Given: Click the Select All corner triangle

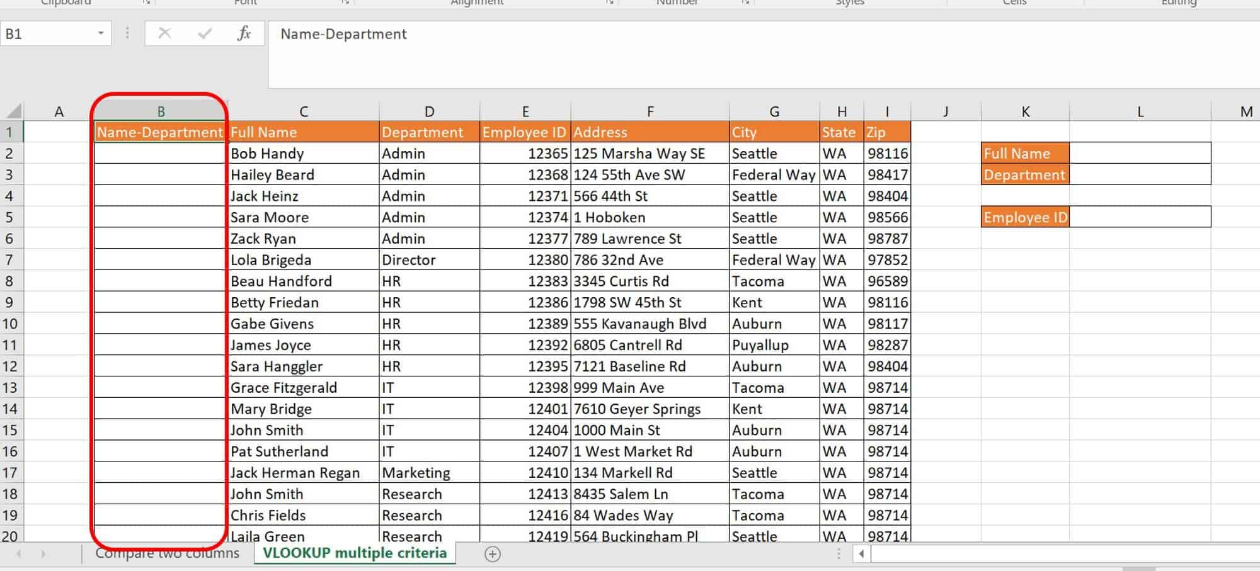Looking at the screenshot, I should click(x=14, y=111).
